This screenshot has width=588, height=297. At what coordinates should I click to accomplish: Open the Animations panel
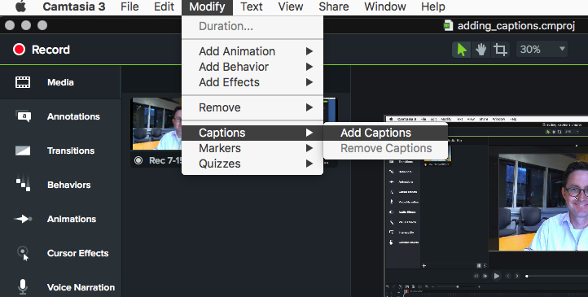60,219
